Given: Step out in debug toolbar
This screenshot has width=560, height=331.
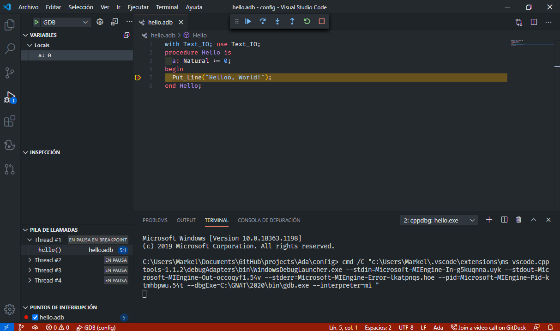Looking at the screenshot, I should tap(292, 21).
